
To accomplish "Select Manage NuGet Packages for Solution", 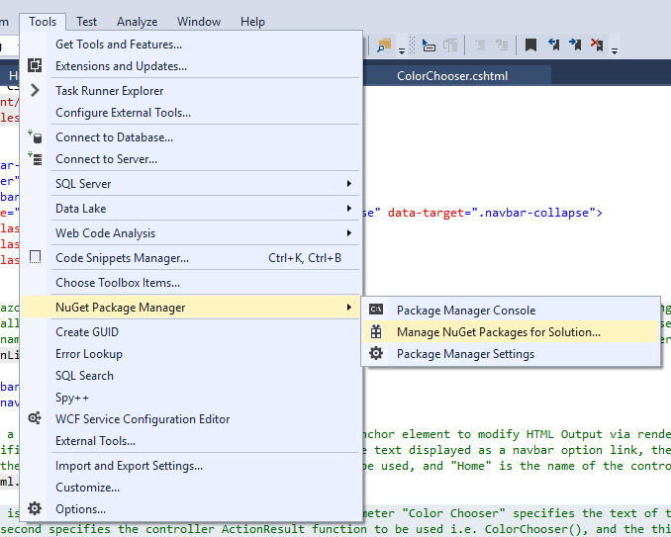I will point(511,331).
